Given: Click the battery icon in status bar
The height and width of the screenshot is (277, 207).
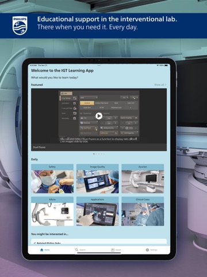Looking at the screenshot, I should pyautogui.click(x=166, y=65).
